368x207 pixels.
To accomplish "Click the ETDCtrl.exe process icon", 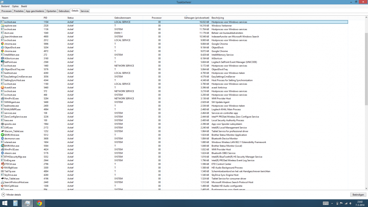I will coord(2,164).
